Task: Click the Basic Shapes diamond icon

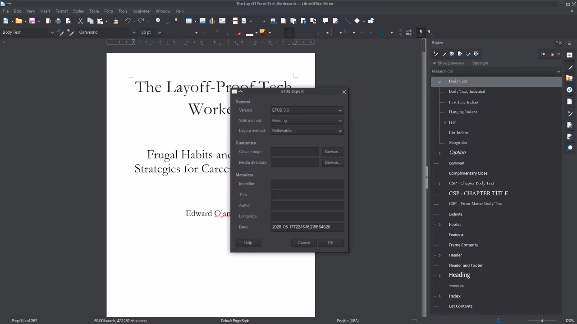Action: (357, 21)
